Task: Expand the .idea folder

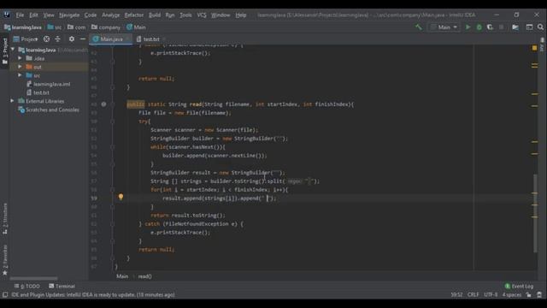Action: (x=20, y=58)
